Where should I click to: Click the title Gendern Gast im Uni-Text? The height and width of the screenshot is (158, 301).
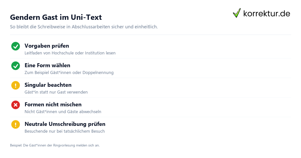56,17
